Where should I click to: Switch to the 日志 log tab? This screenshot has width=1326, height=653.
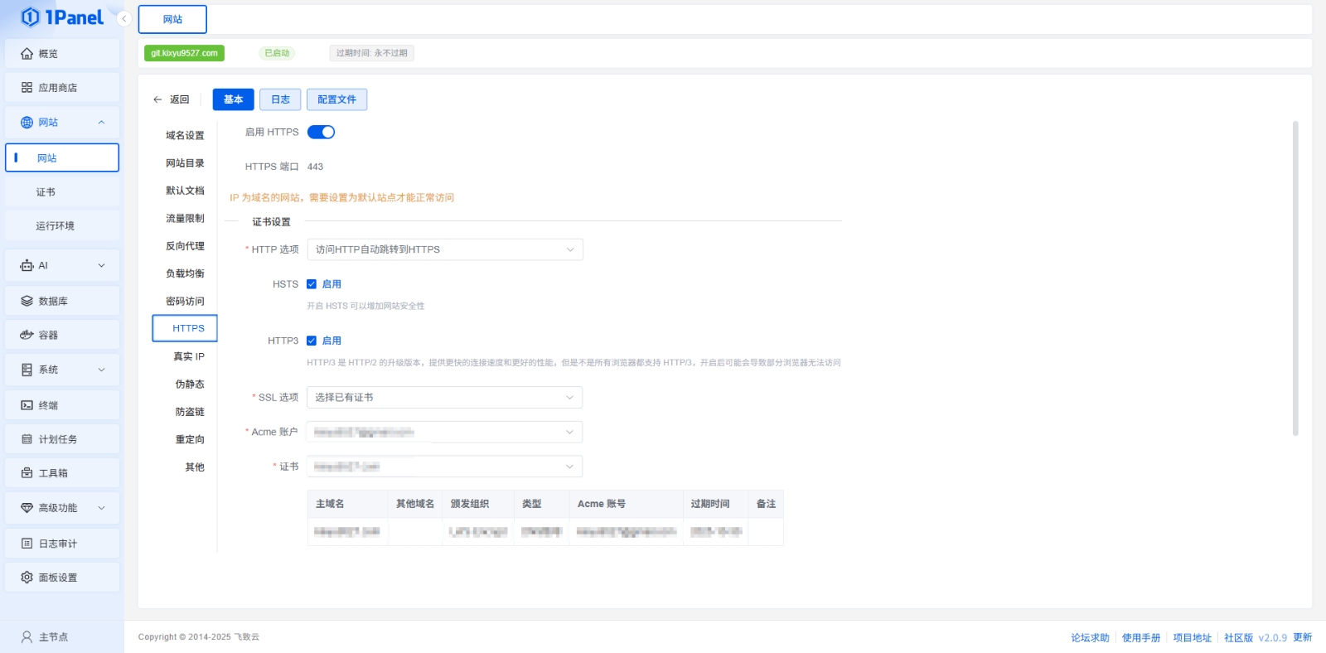pyautogui.click(x=280, y=99)
